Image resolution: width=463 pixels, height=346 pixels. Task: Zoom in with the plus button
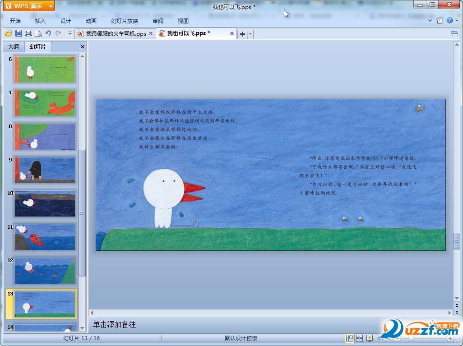point(451,338)
